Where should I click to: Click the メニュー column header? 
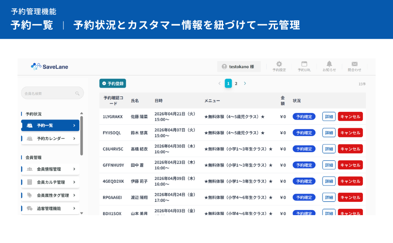click(x=212, y=100)
